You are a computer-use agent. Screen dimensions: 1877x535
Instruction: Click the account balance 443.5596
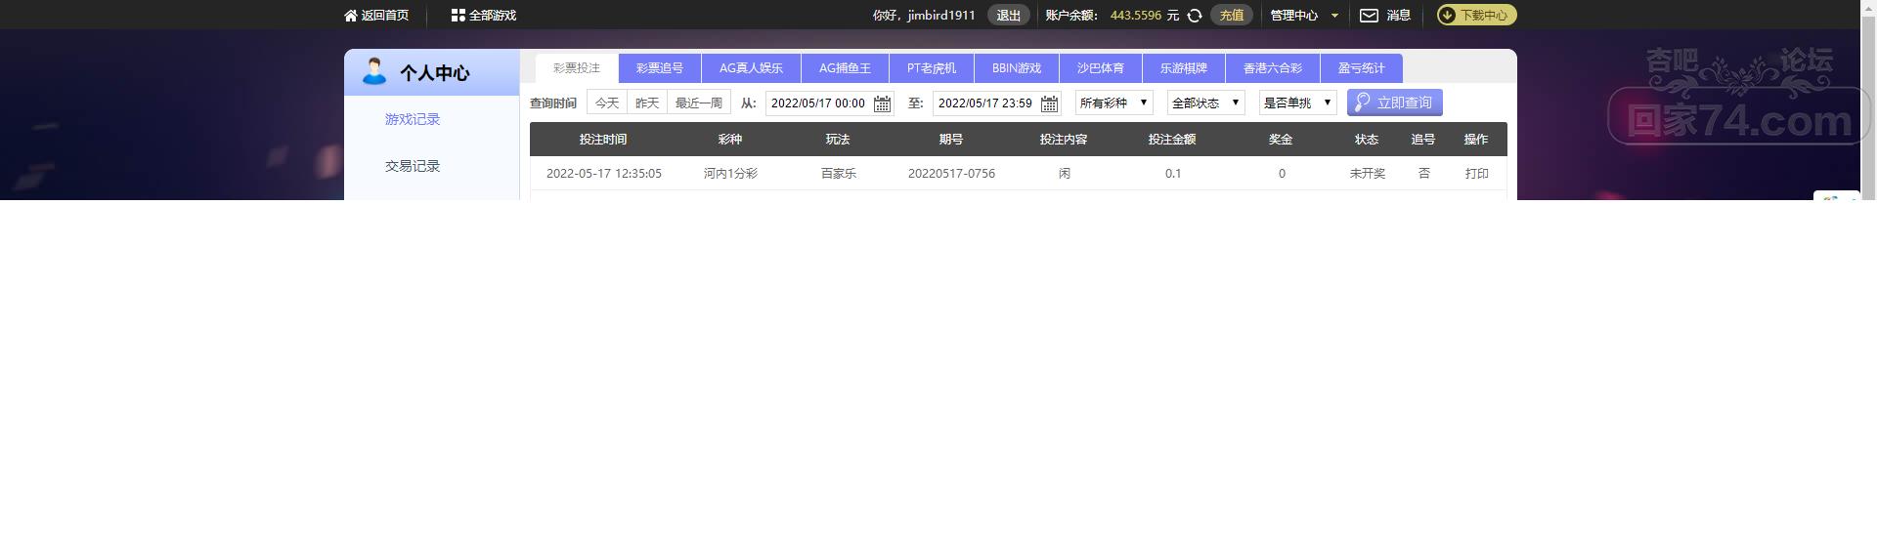coord(1136,16)
